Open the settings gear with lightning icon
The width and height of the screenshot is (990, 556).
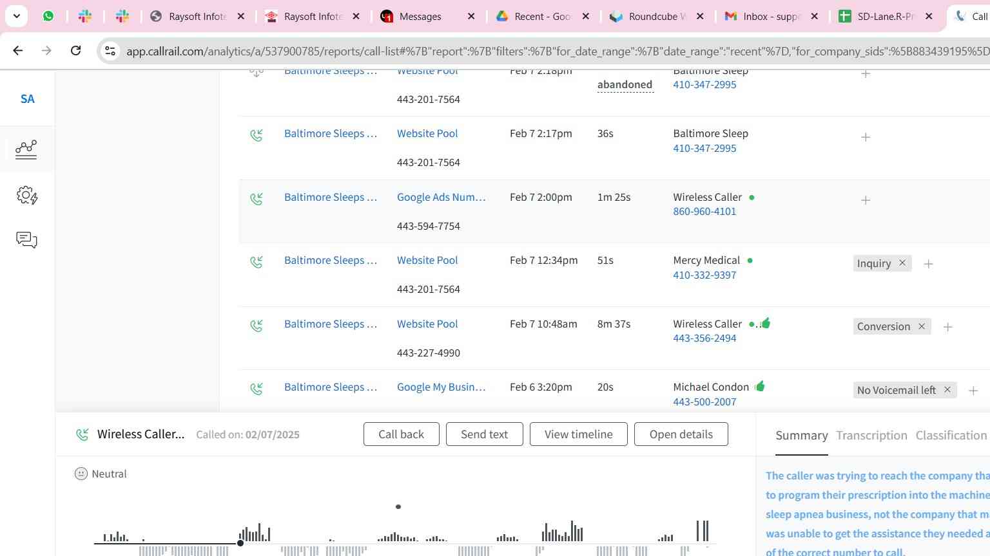pos(26,195)
